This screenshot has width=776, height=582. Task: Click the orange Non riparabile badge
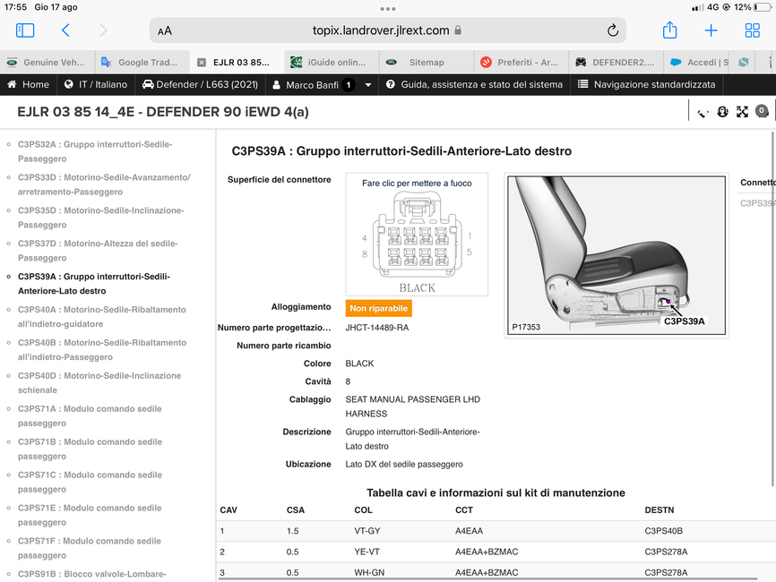(379, 309)
